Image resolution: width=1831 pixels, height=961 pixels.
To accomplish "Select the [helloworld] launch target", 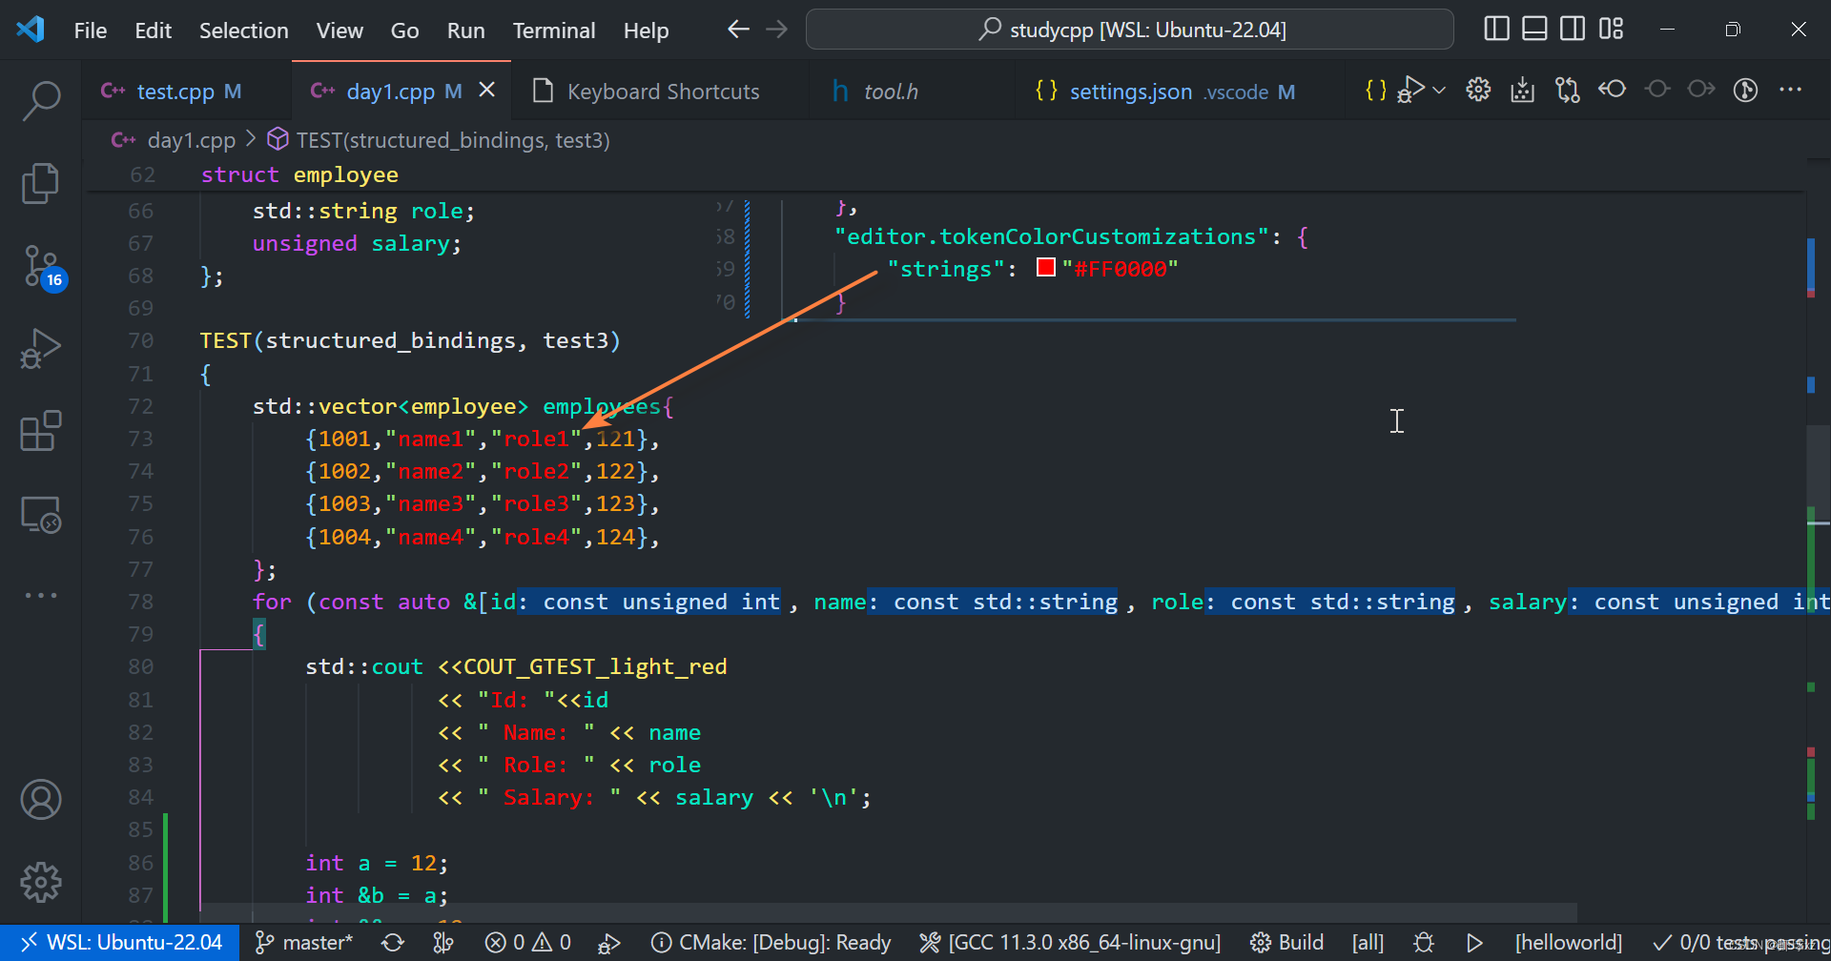I will point(1568,942).
